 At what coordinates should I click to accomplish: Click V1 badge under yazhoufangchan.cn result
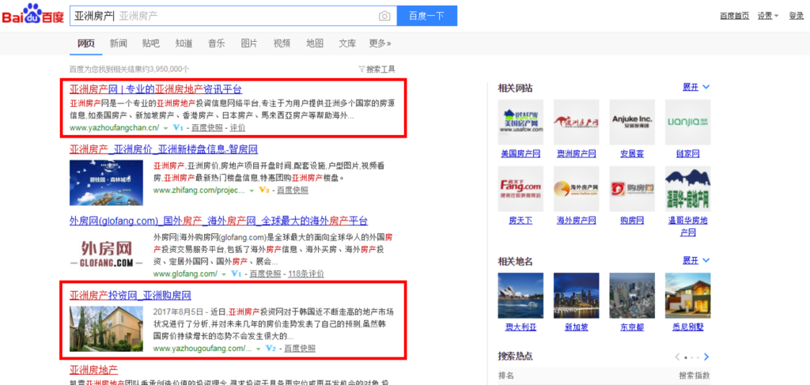coord(179,127)
